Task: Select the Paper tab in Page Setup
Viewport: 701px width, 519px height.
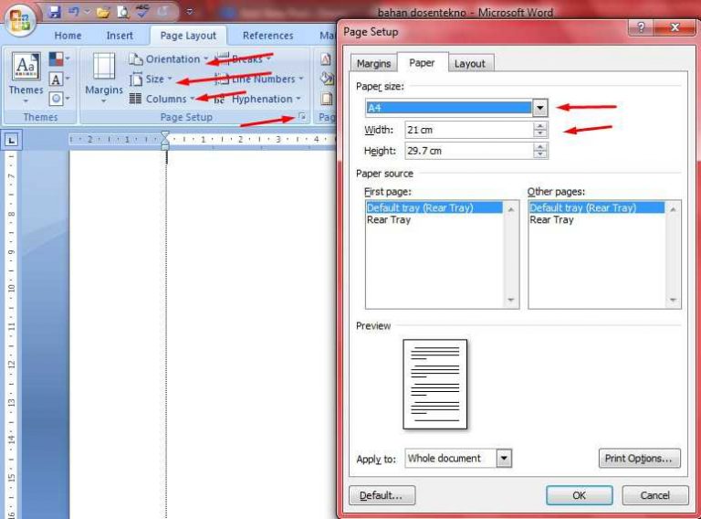Action: (x=422, y=63)
